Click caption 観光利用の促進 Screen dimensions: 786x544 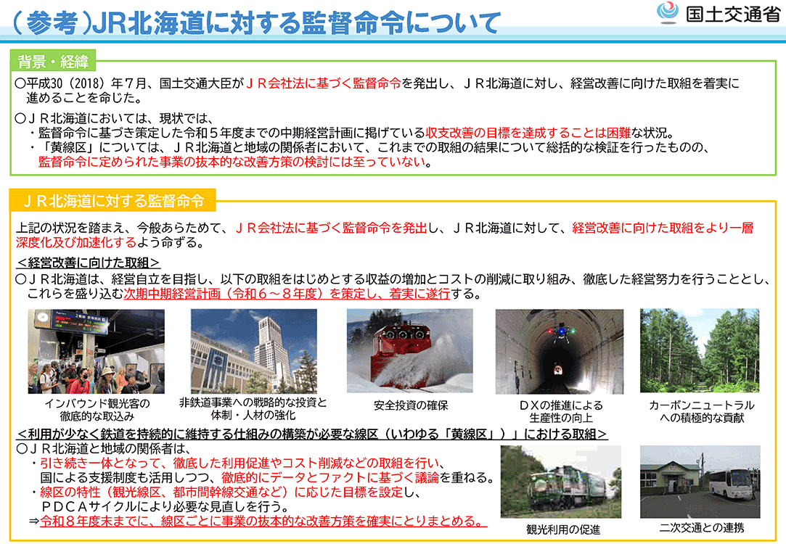563,529
